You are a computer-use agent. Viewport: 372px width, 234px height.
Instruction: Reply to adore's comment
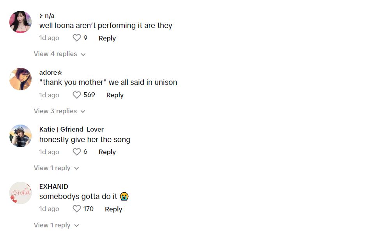(x=115, y=95)
